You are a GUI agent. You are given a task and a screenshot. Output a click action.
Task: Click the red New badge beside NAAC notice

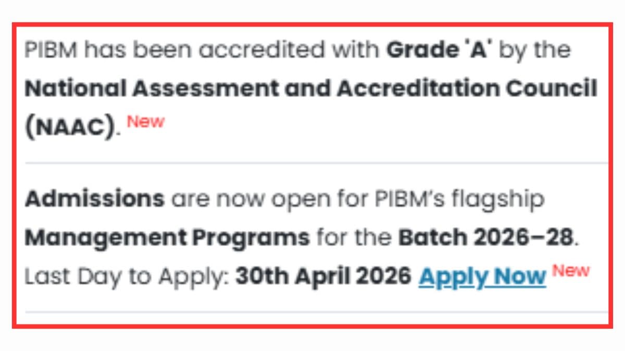tap(146, 122)
